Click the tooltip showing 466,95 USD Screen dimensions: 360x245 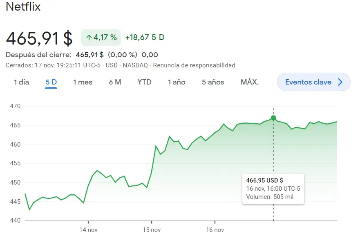(x=273, y=189)
